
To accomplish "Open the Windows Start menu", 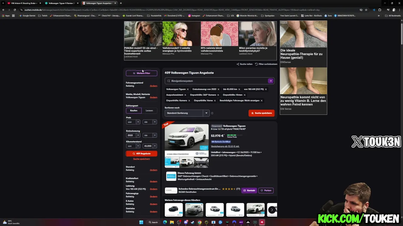I will click(x=141, y=222).
